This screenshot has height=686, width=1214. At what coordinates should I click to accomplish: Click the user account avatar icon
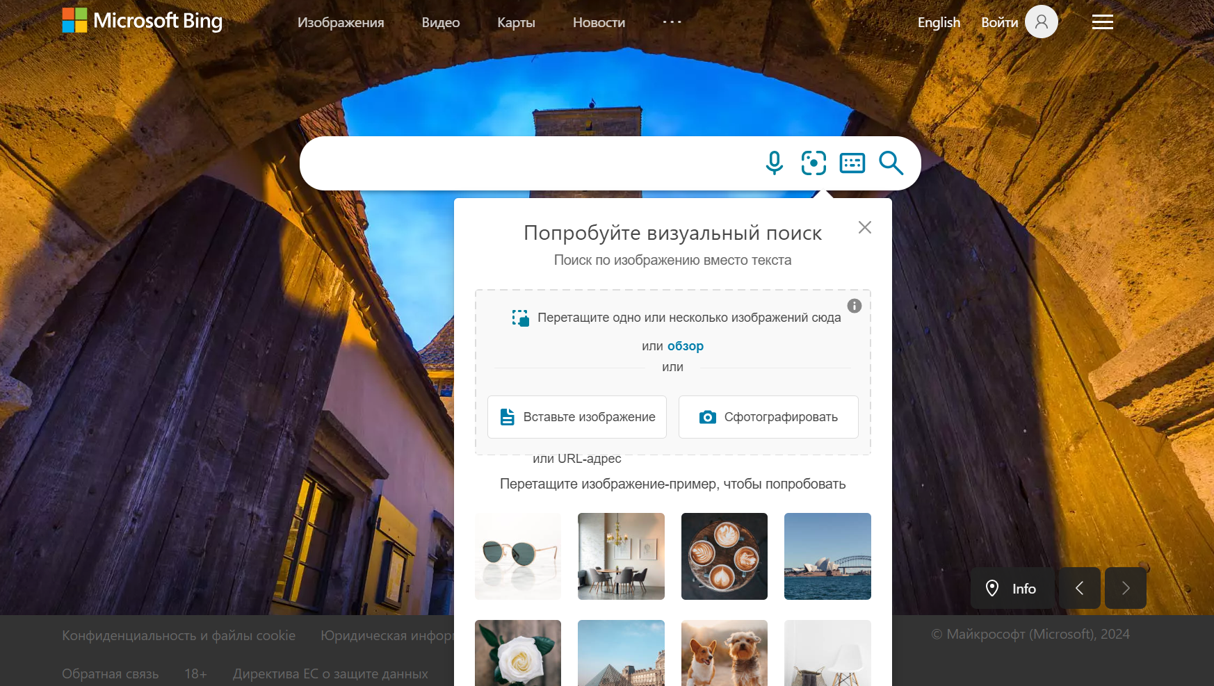[1042, 22]
